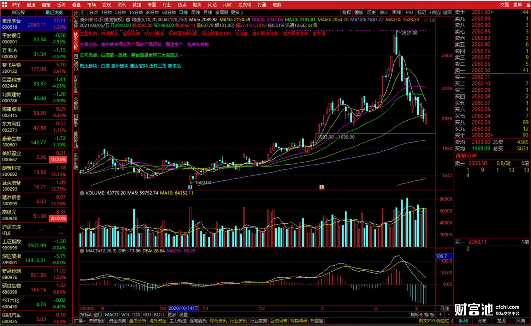
Task: Open 交易 menu at top right
Action: [505, 5]
